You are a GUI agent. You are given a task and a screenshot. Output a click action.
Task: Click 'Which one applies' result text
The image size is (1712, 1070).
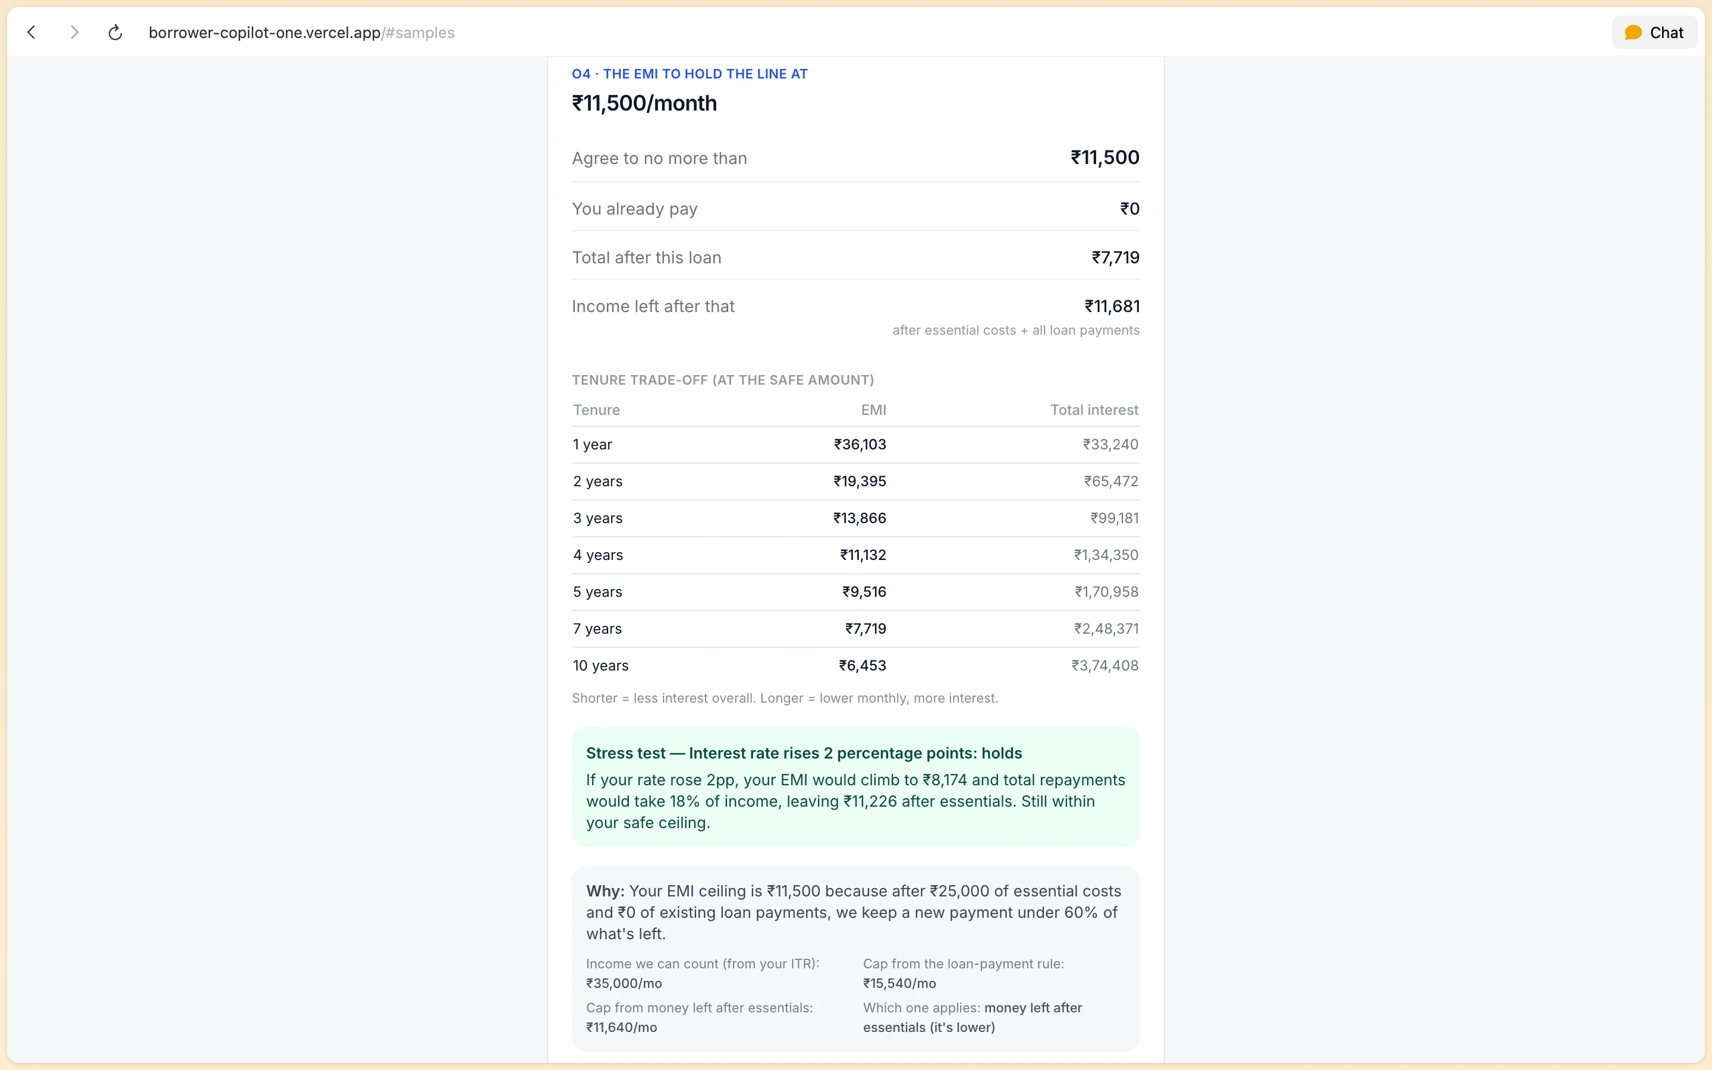(973, 1018)
